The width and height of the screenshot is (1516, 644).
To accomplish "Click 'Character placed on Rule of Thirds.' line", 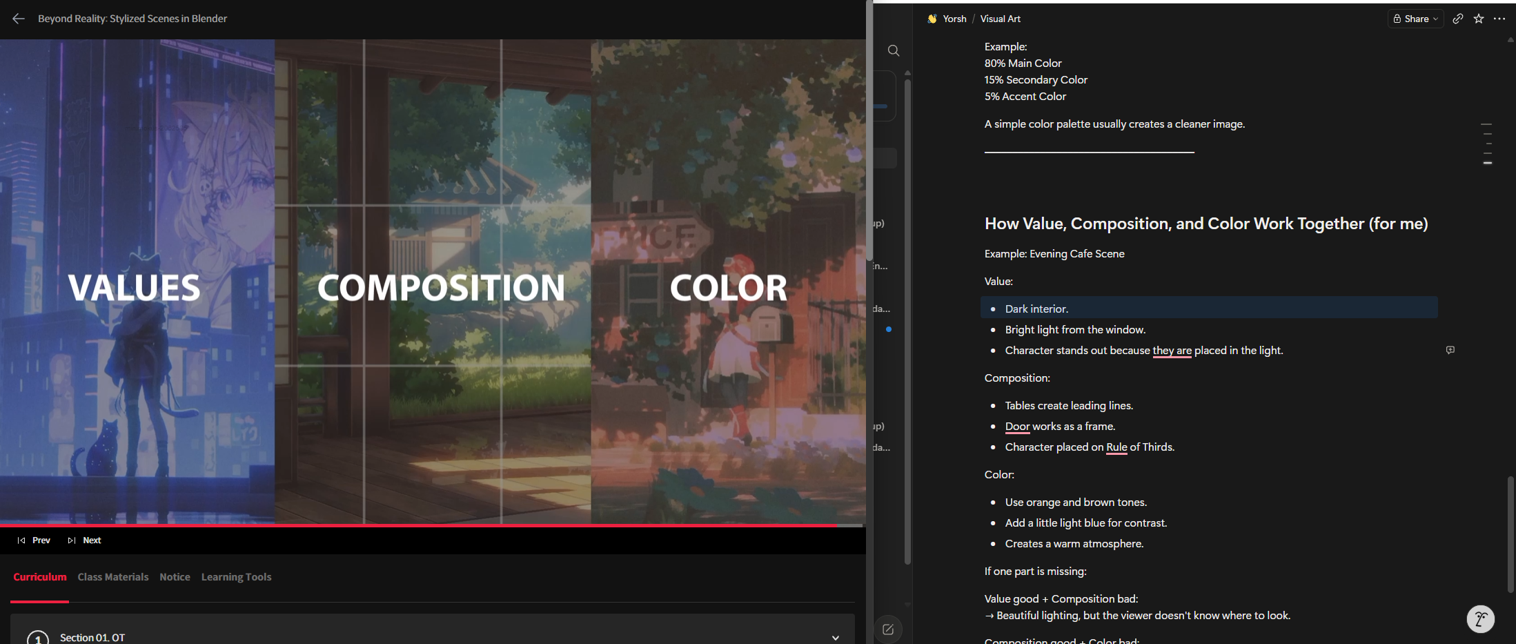I will (x=1090, y=447).
